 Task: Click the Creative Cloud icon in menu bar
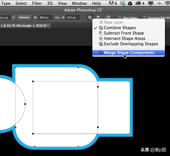coord(138,3)
